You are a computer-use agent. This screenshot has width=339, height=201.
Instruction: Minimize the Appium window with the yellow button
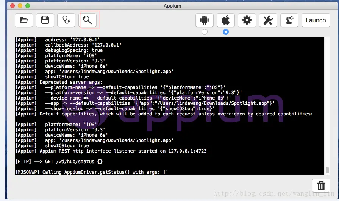[x=20, y=6]
